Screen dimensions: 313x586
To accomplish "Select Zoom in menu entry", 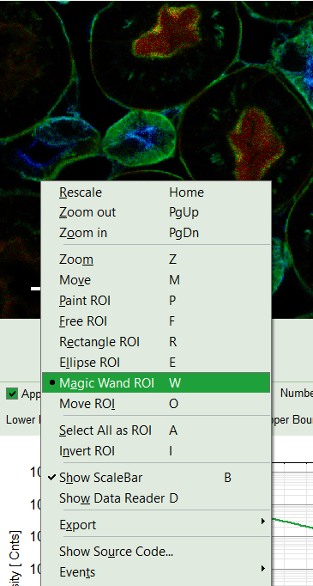I will (x=156, y=233).
